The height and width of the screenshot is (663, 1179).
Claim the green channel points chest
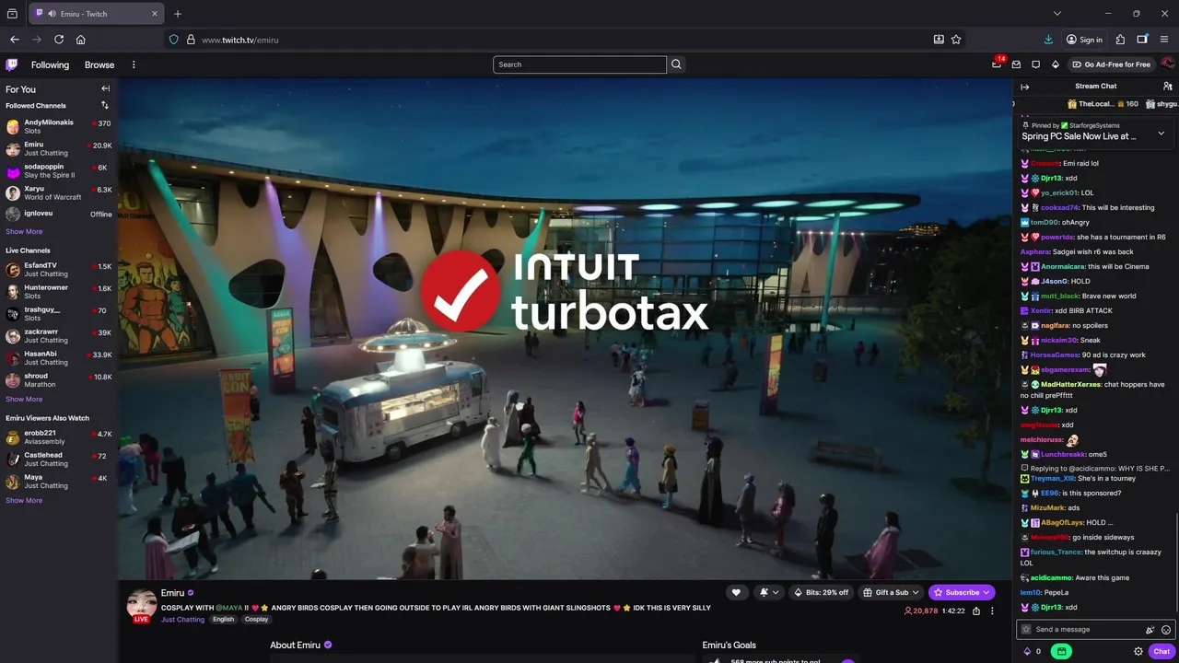(x=1061, y=651)
